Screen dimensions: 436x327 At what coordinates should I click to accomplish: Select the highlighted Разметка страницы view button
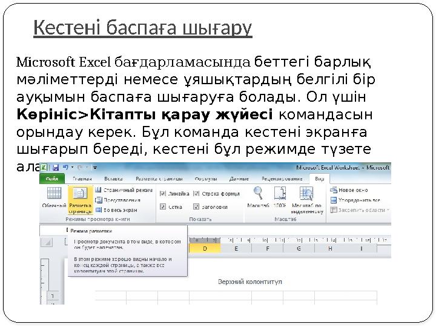tap(80, 200)
